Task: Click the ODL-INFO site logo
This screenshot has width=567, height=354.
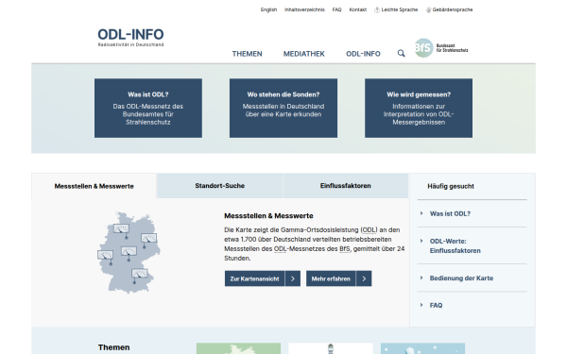Action: coord(130,37)
